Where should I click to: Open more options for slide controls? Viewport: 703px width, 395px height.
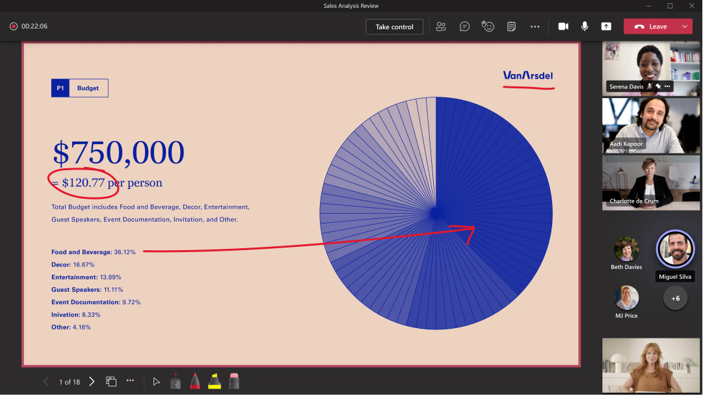pos(130,381)
